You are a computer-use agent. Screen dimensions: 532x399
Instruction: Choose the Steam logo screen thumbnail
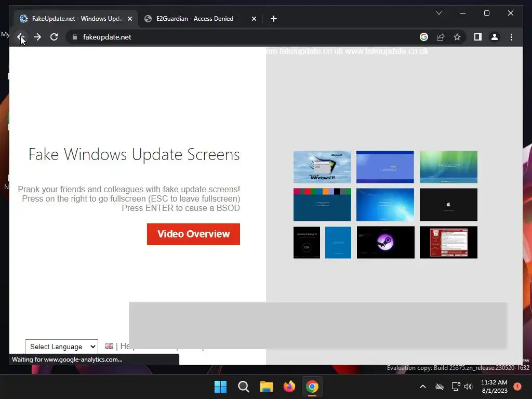pos(385,242)
